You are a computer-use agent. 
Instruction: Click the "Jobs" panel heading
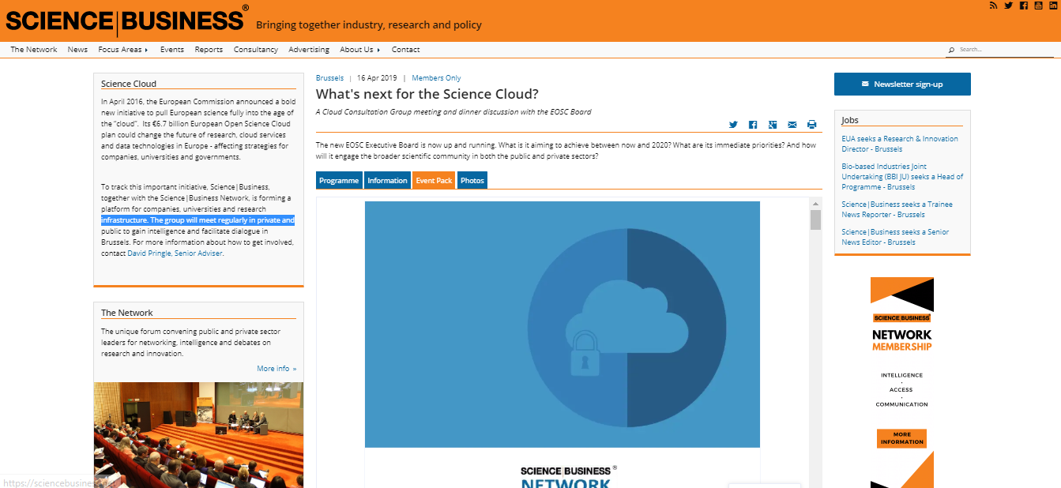tap(850, 120)
